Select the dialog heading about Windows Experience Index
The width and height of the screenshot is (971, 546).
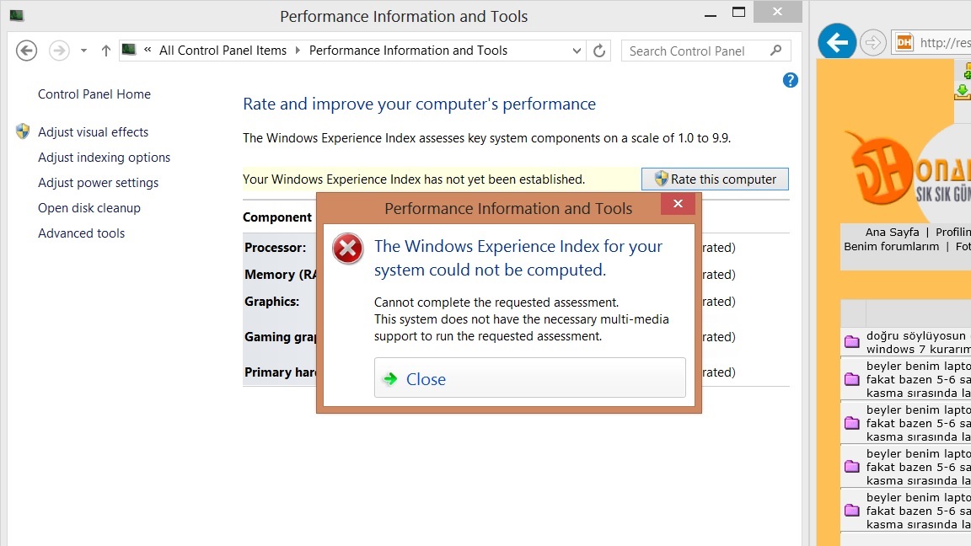(x=518, y=258)
